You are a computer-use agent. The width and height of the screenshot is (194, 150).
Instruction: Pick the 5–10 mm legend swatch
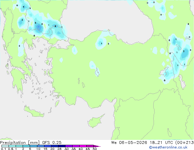click(33, 146)
